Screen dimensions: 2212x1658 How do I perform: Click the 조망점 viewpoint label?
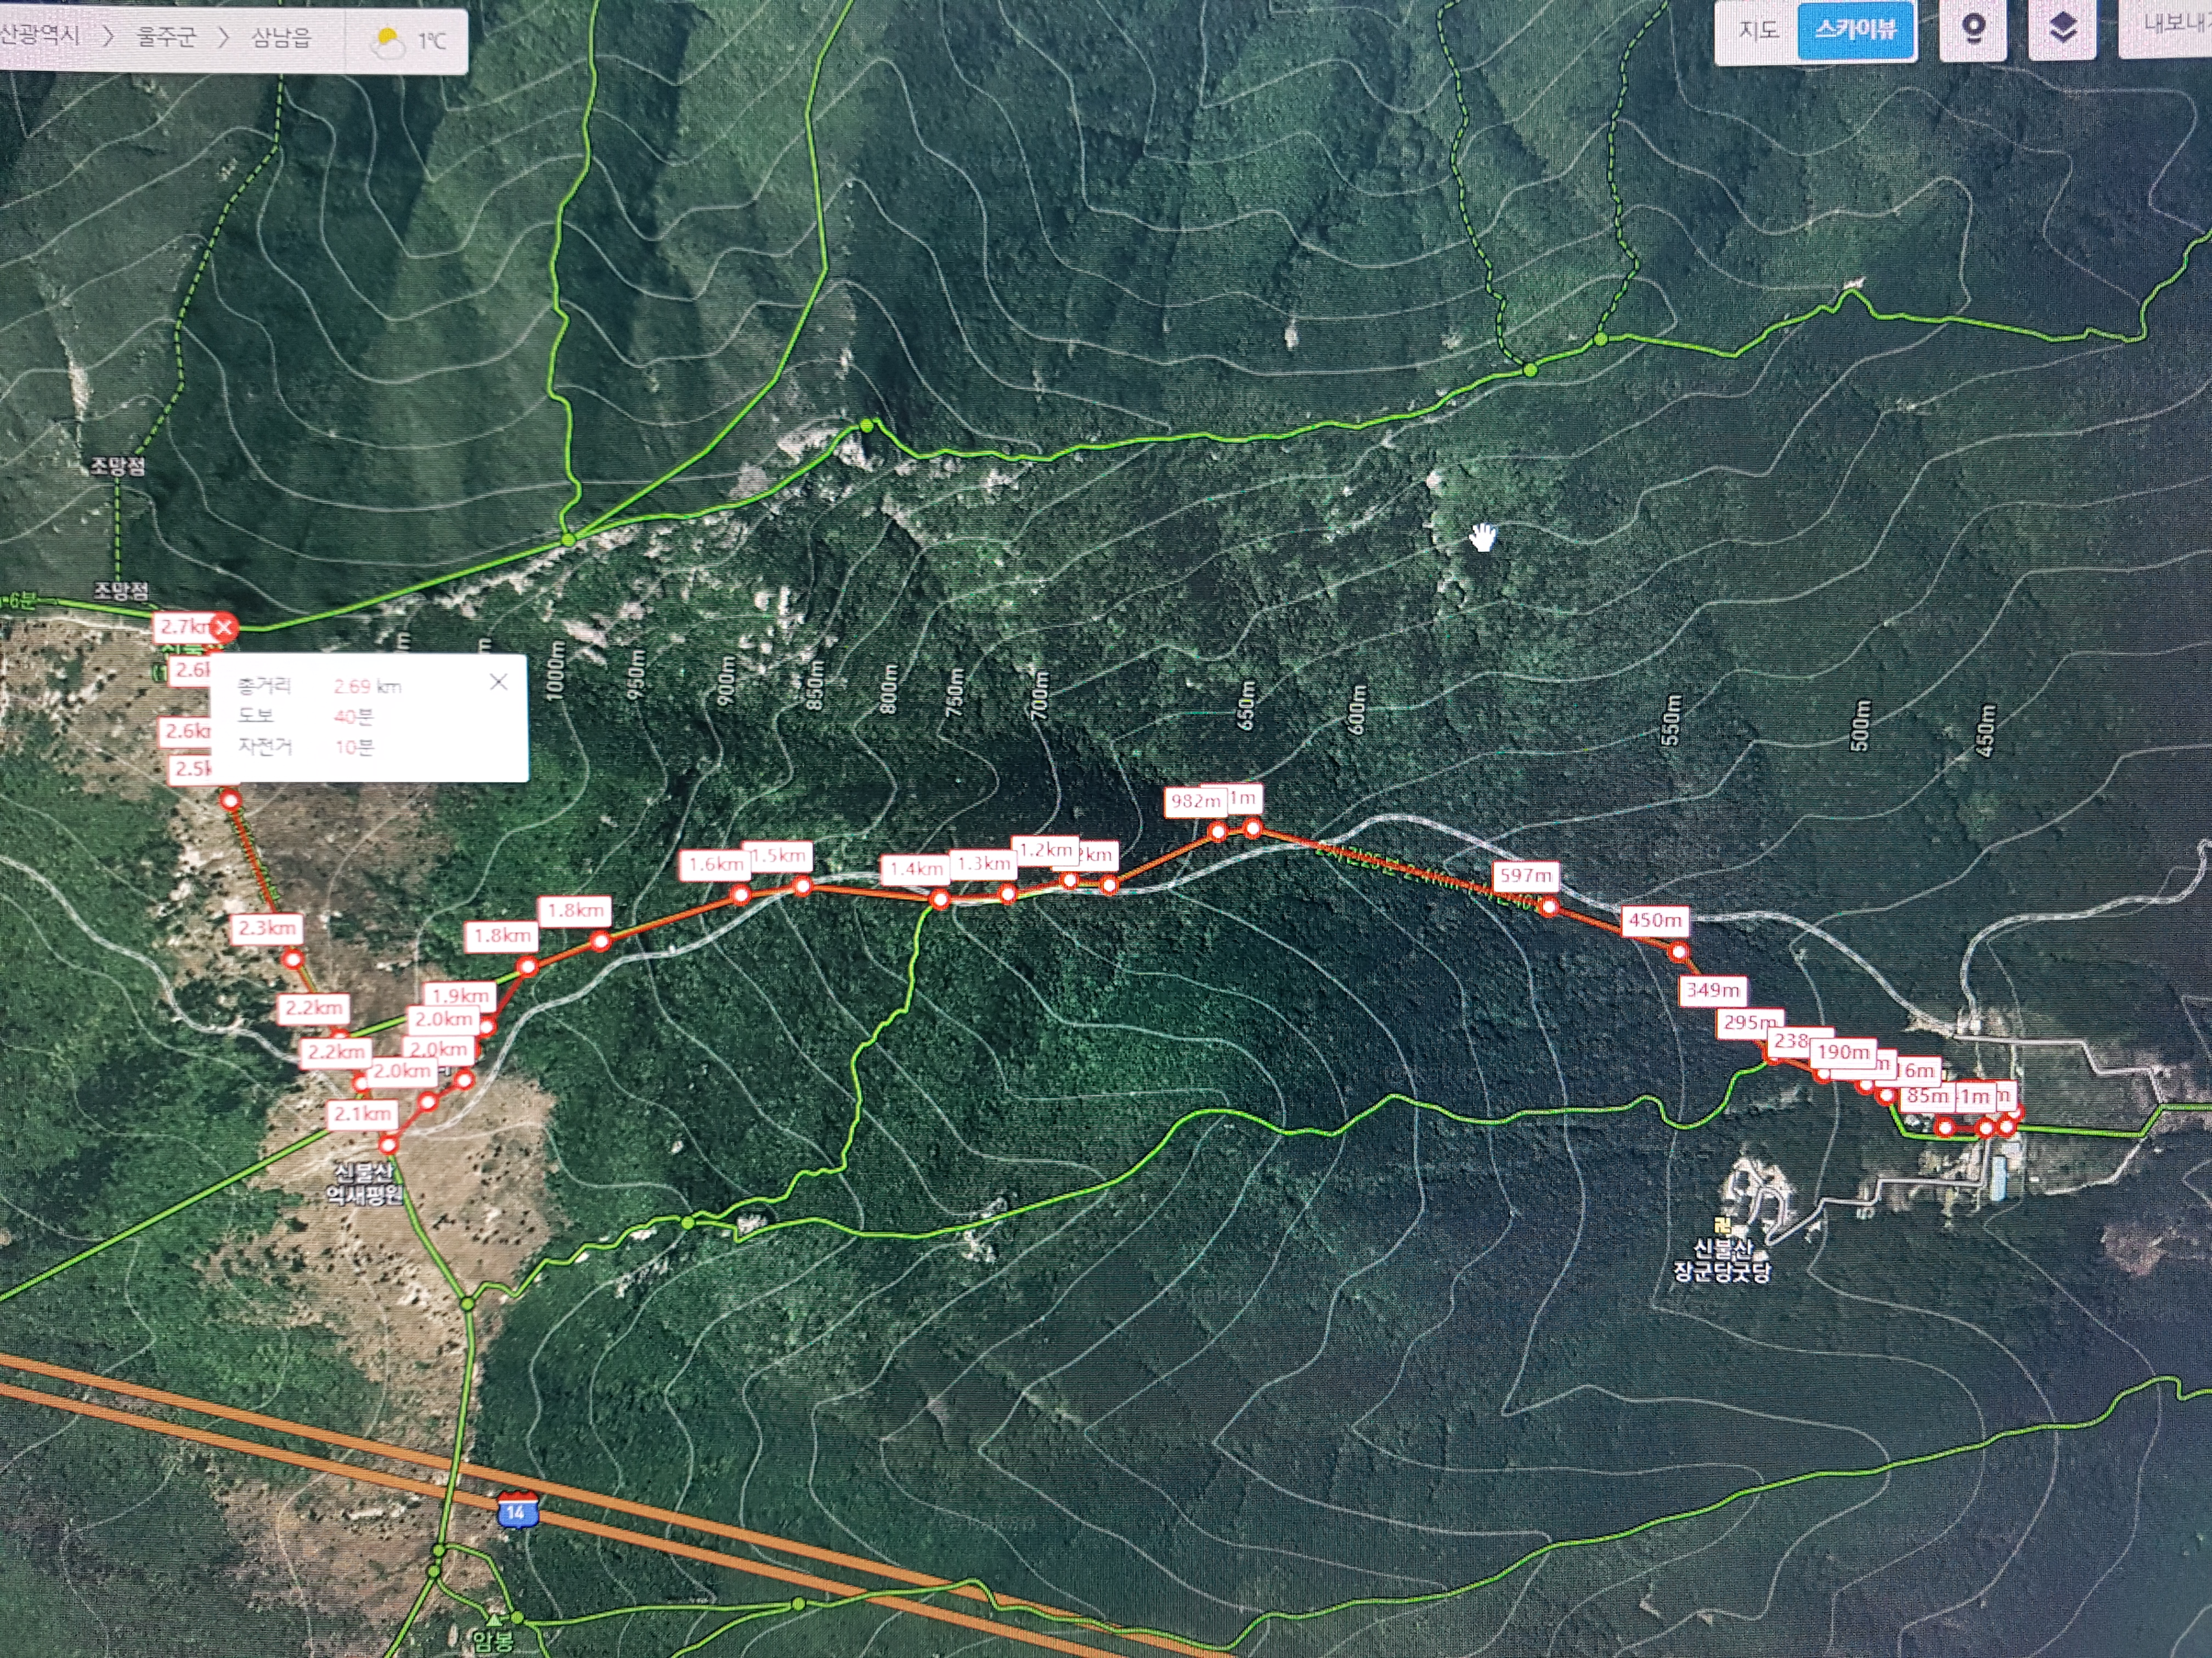pyautogui.click(x=118, y=465)
